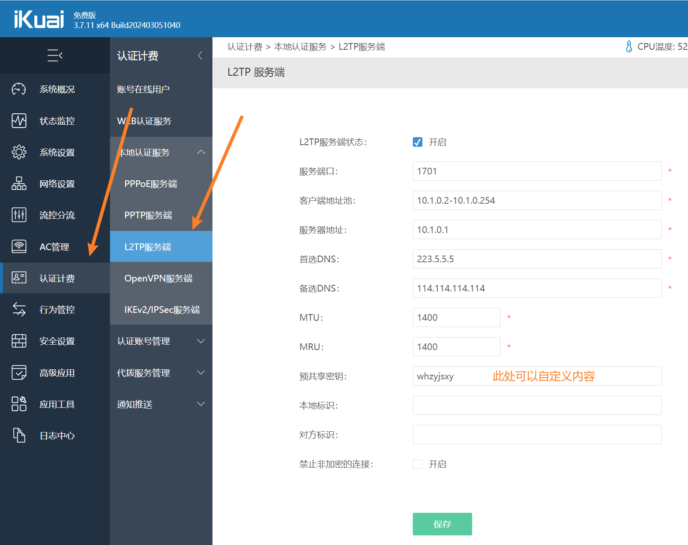688x545 pixels.
Task: Open the OpenVPN服务端 menu item
Action: (x=159, y=278)
